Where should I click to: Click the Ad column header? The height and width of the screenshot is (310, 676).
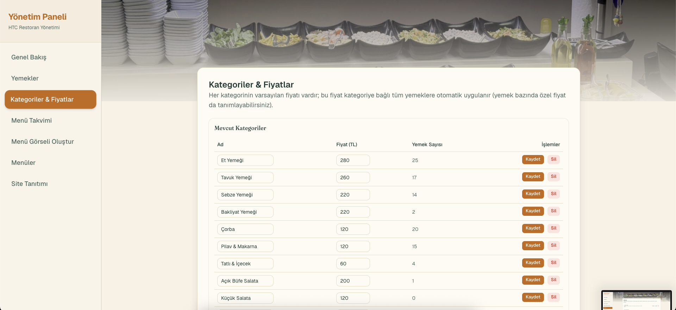click(220, 144)
